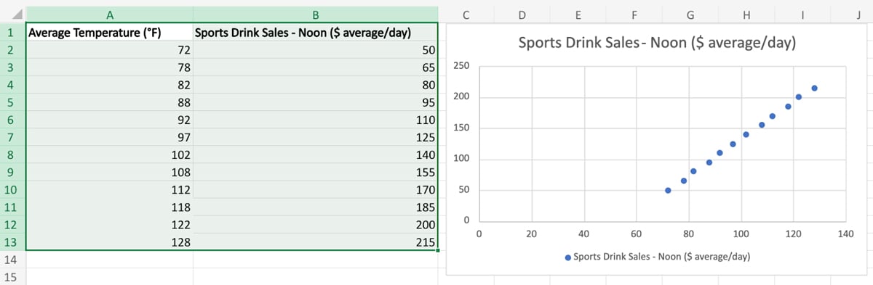This screenshot has height=285, width=873.
Task: Select column F header
Action: (x=634, y=14)
